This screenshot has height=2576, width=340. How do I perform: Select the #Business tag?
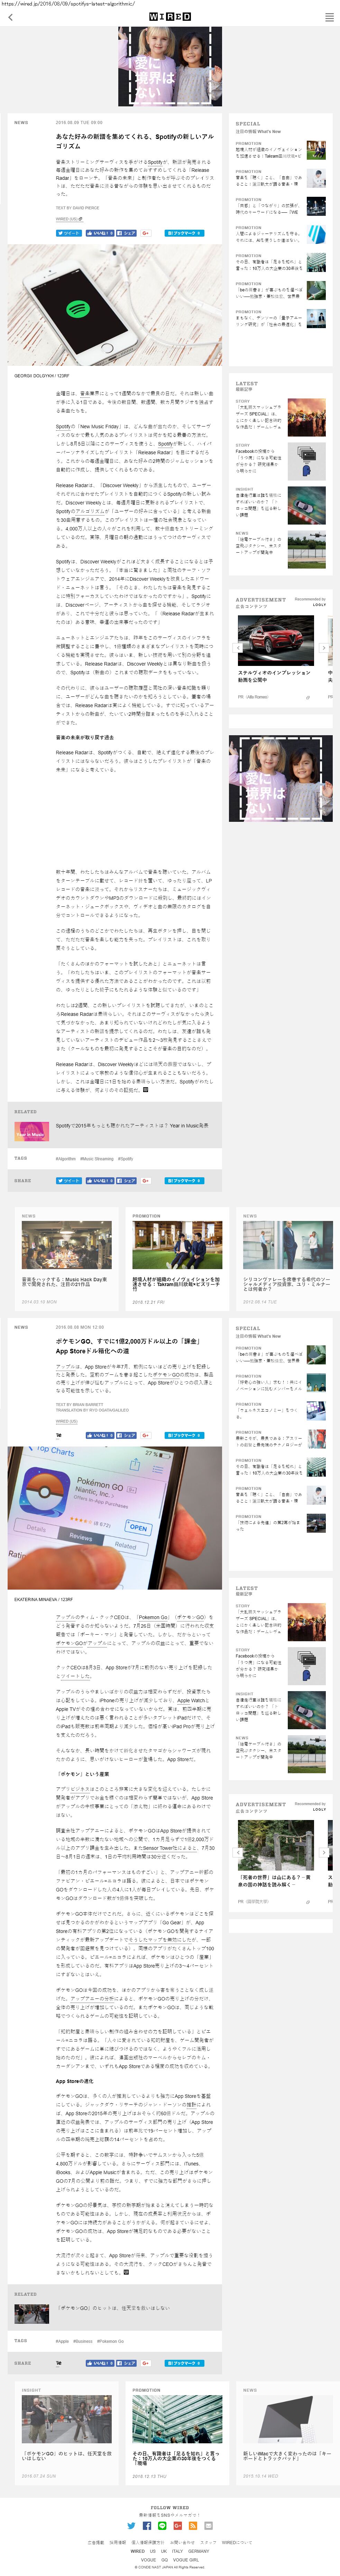coord(83,2341)
